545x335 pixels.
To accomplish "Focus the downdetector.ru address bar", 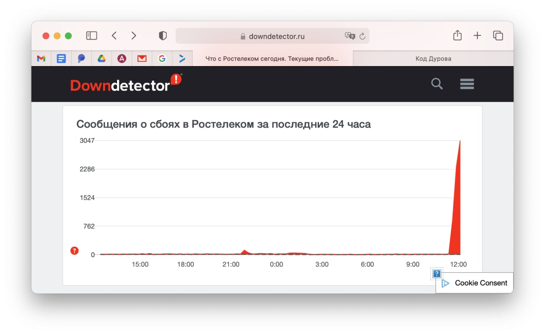I will pyautogui.click(x=272, y=36).
